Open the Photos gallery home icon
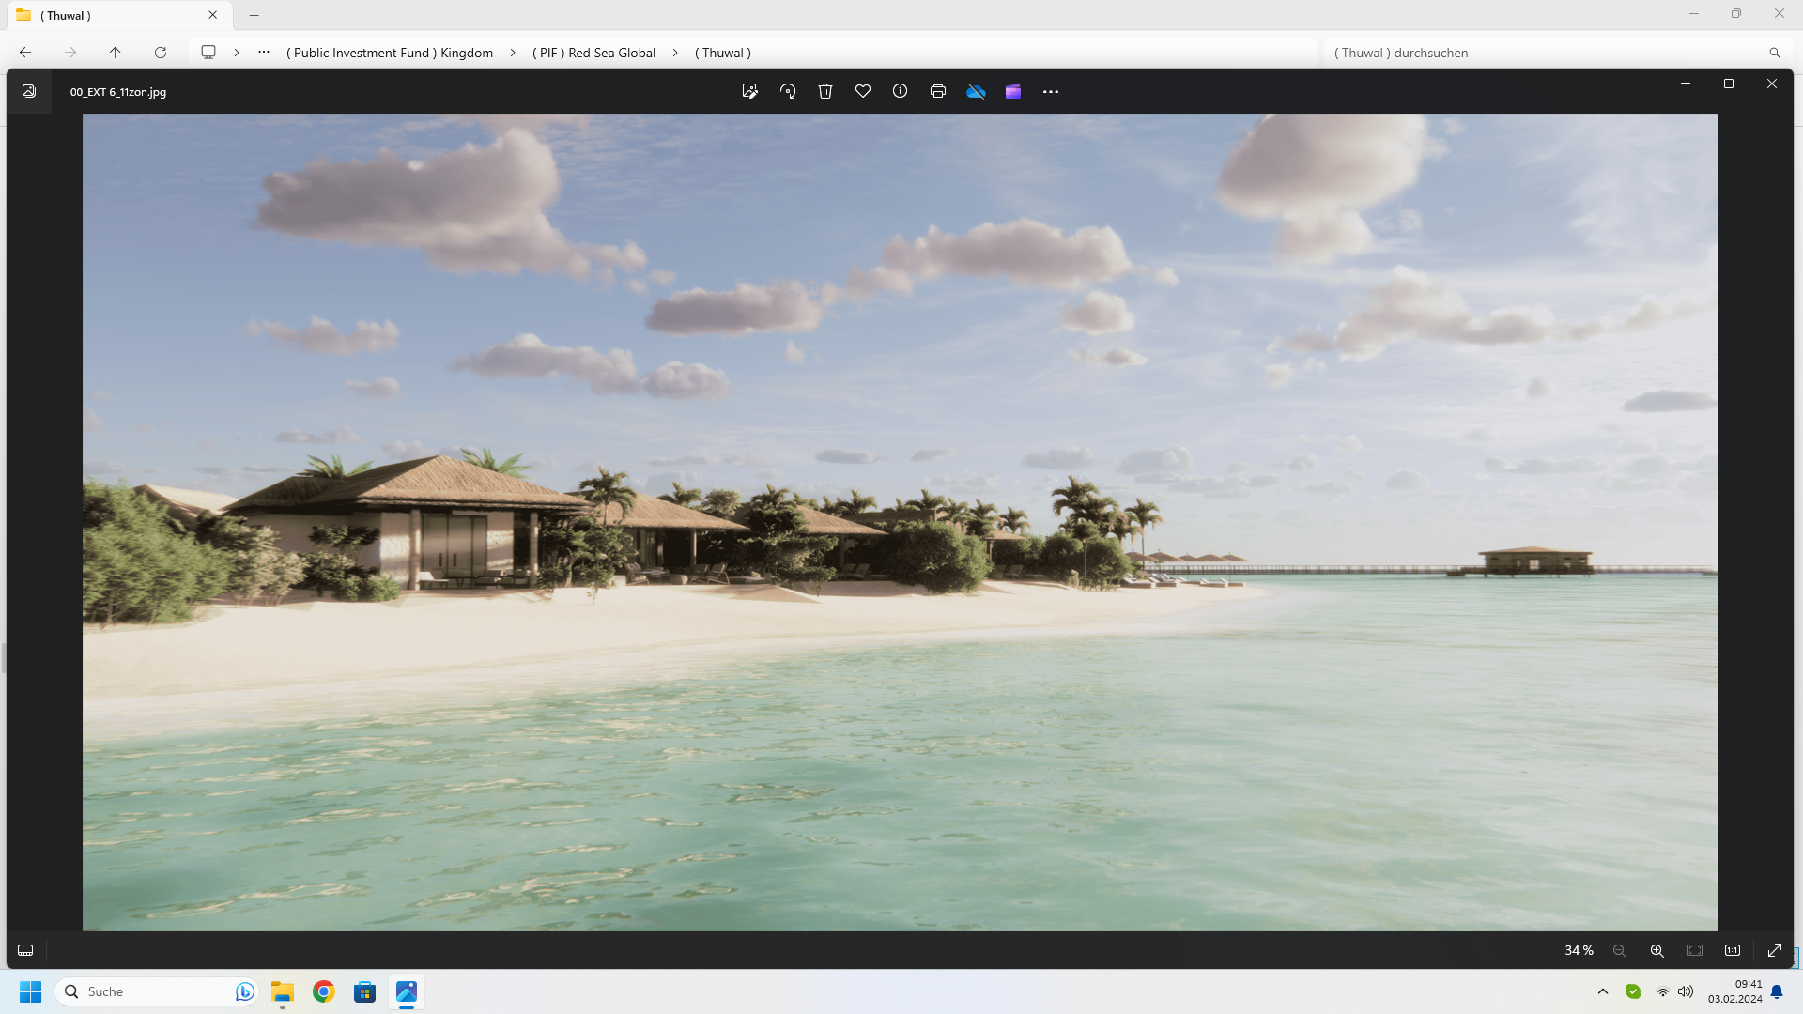 (29, 91)
